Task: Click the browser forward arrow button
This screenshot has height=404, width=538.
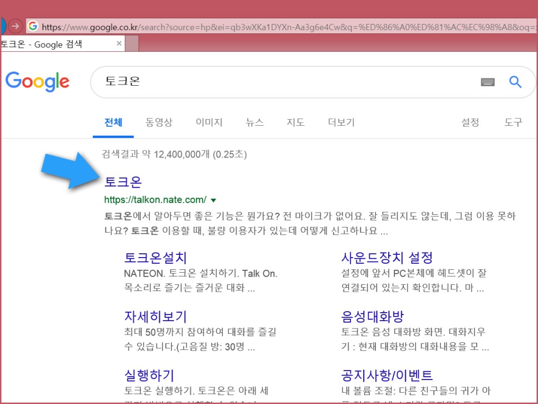Action: point(15,26)
